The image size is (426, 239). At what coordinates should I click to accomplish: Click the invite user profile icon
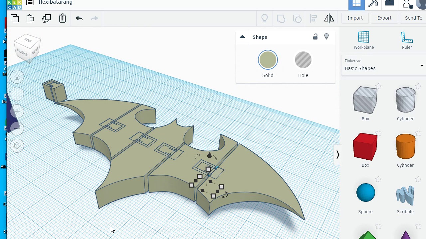point(407,4)
